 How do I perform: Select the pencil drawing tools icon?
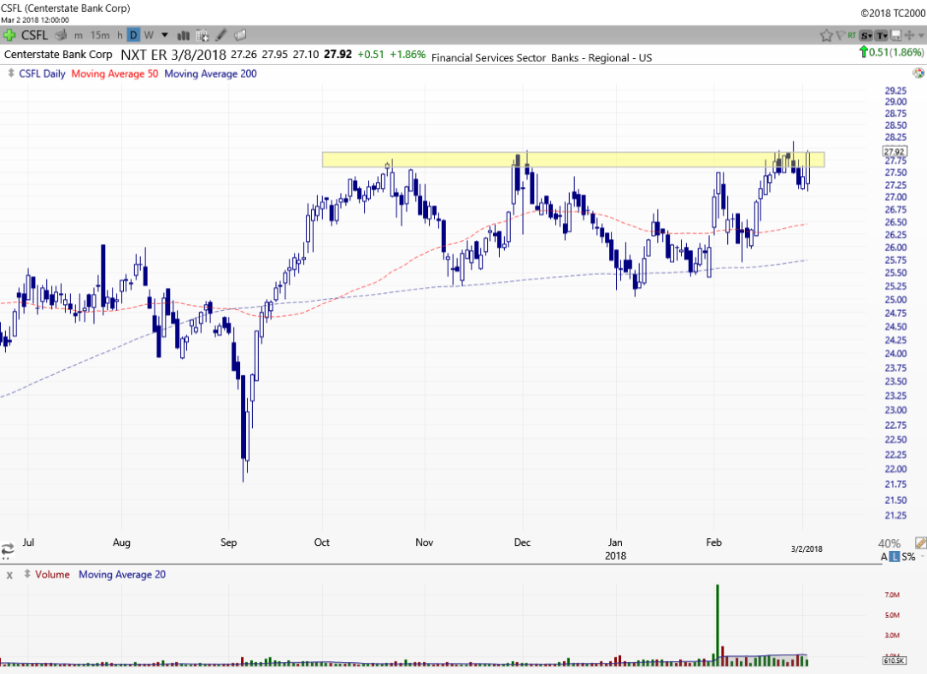point(221,35)
